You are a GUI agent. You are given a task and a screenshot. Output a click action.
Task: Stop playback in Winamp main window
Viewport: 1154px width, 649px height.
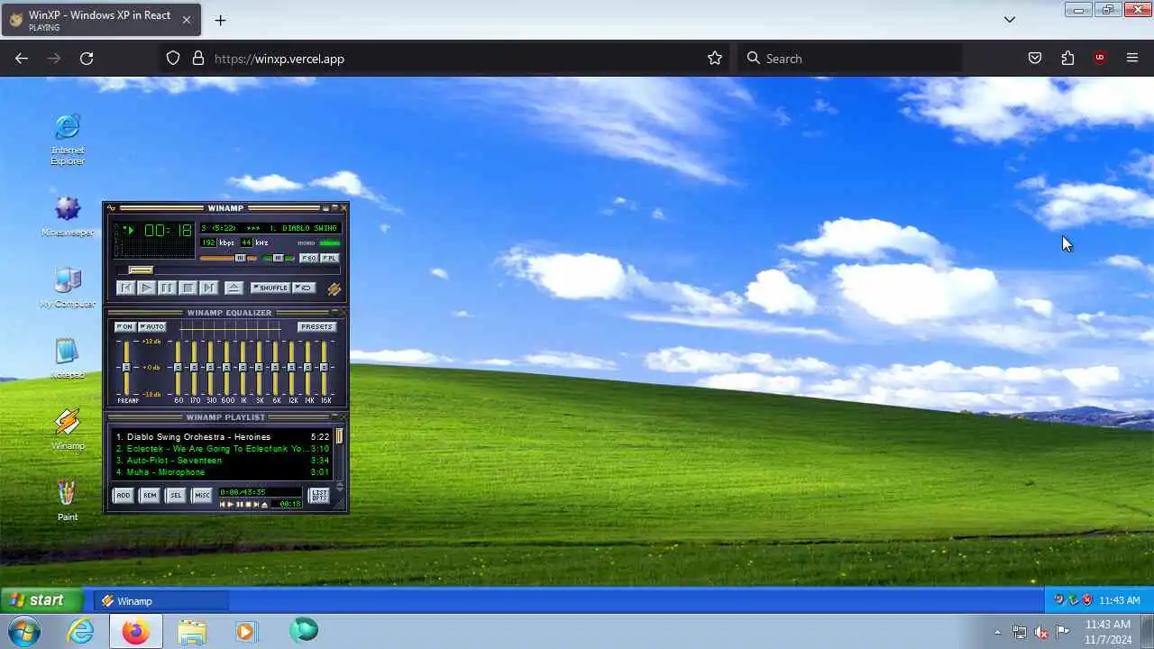click(188, 288)
